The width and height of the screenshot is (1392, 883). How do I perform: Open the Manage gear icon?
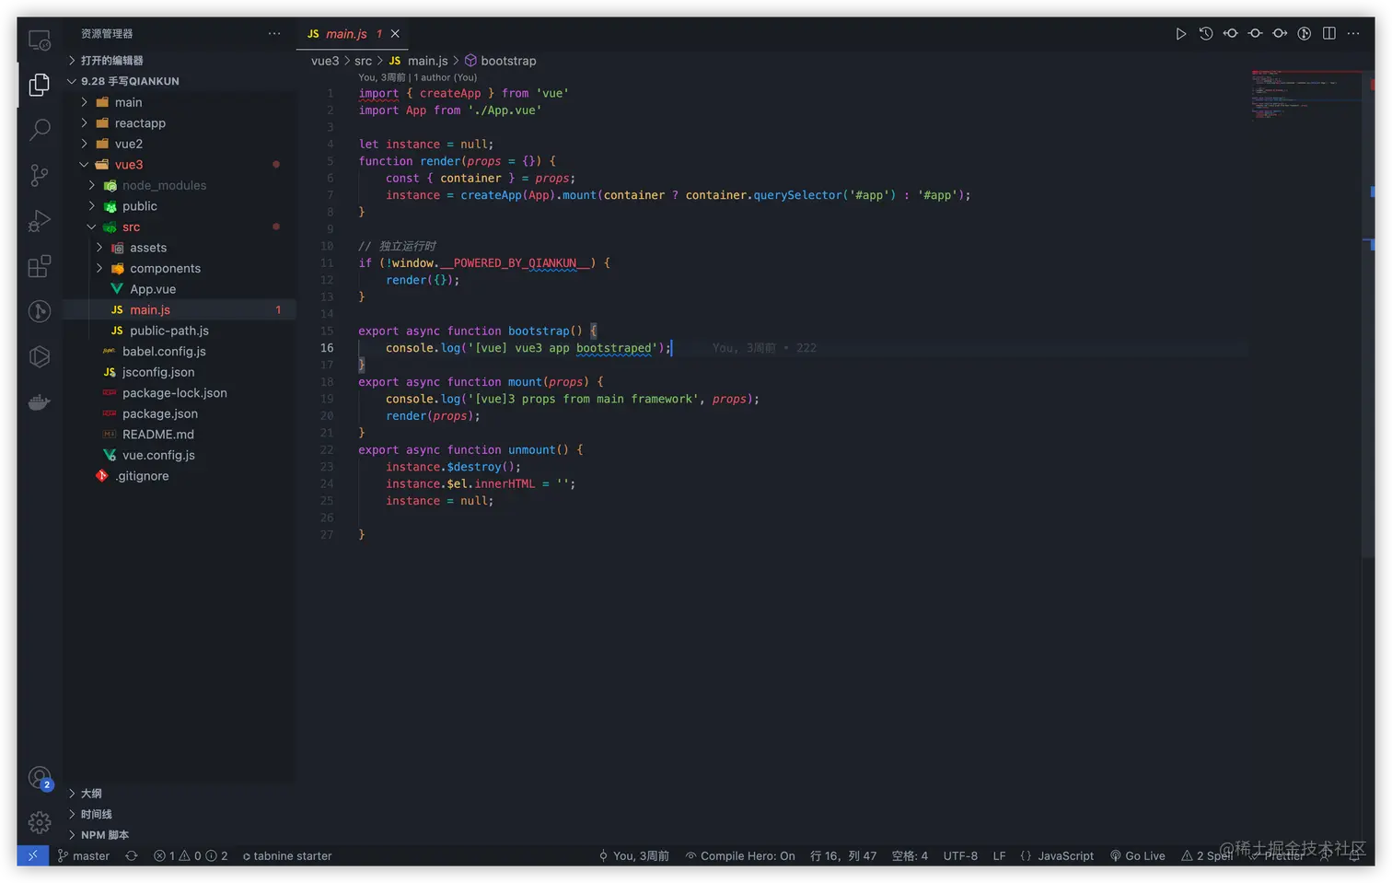pyautogui.click(x=40, y=822)
